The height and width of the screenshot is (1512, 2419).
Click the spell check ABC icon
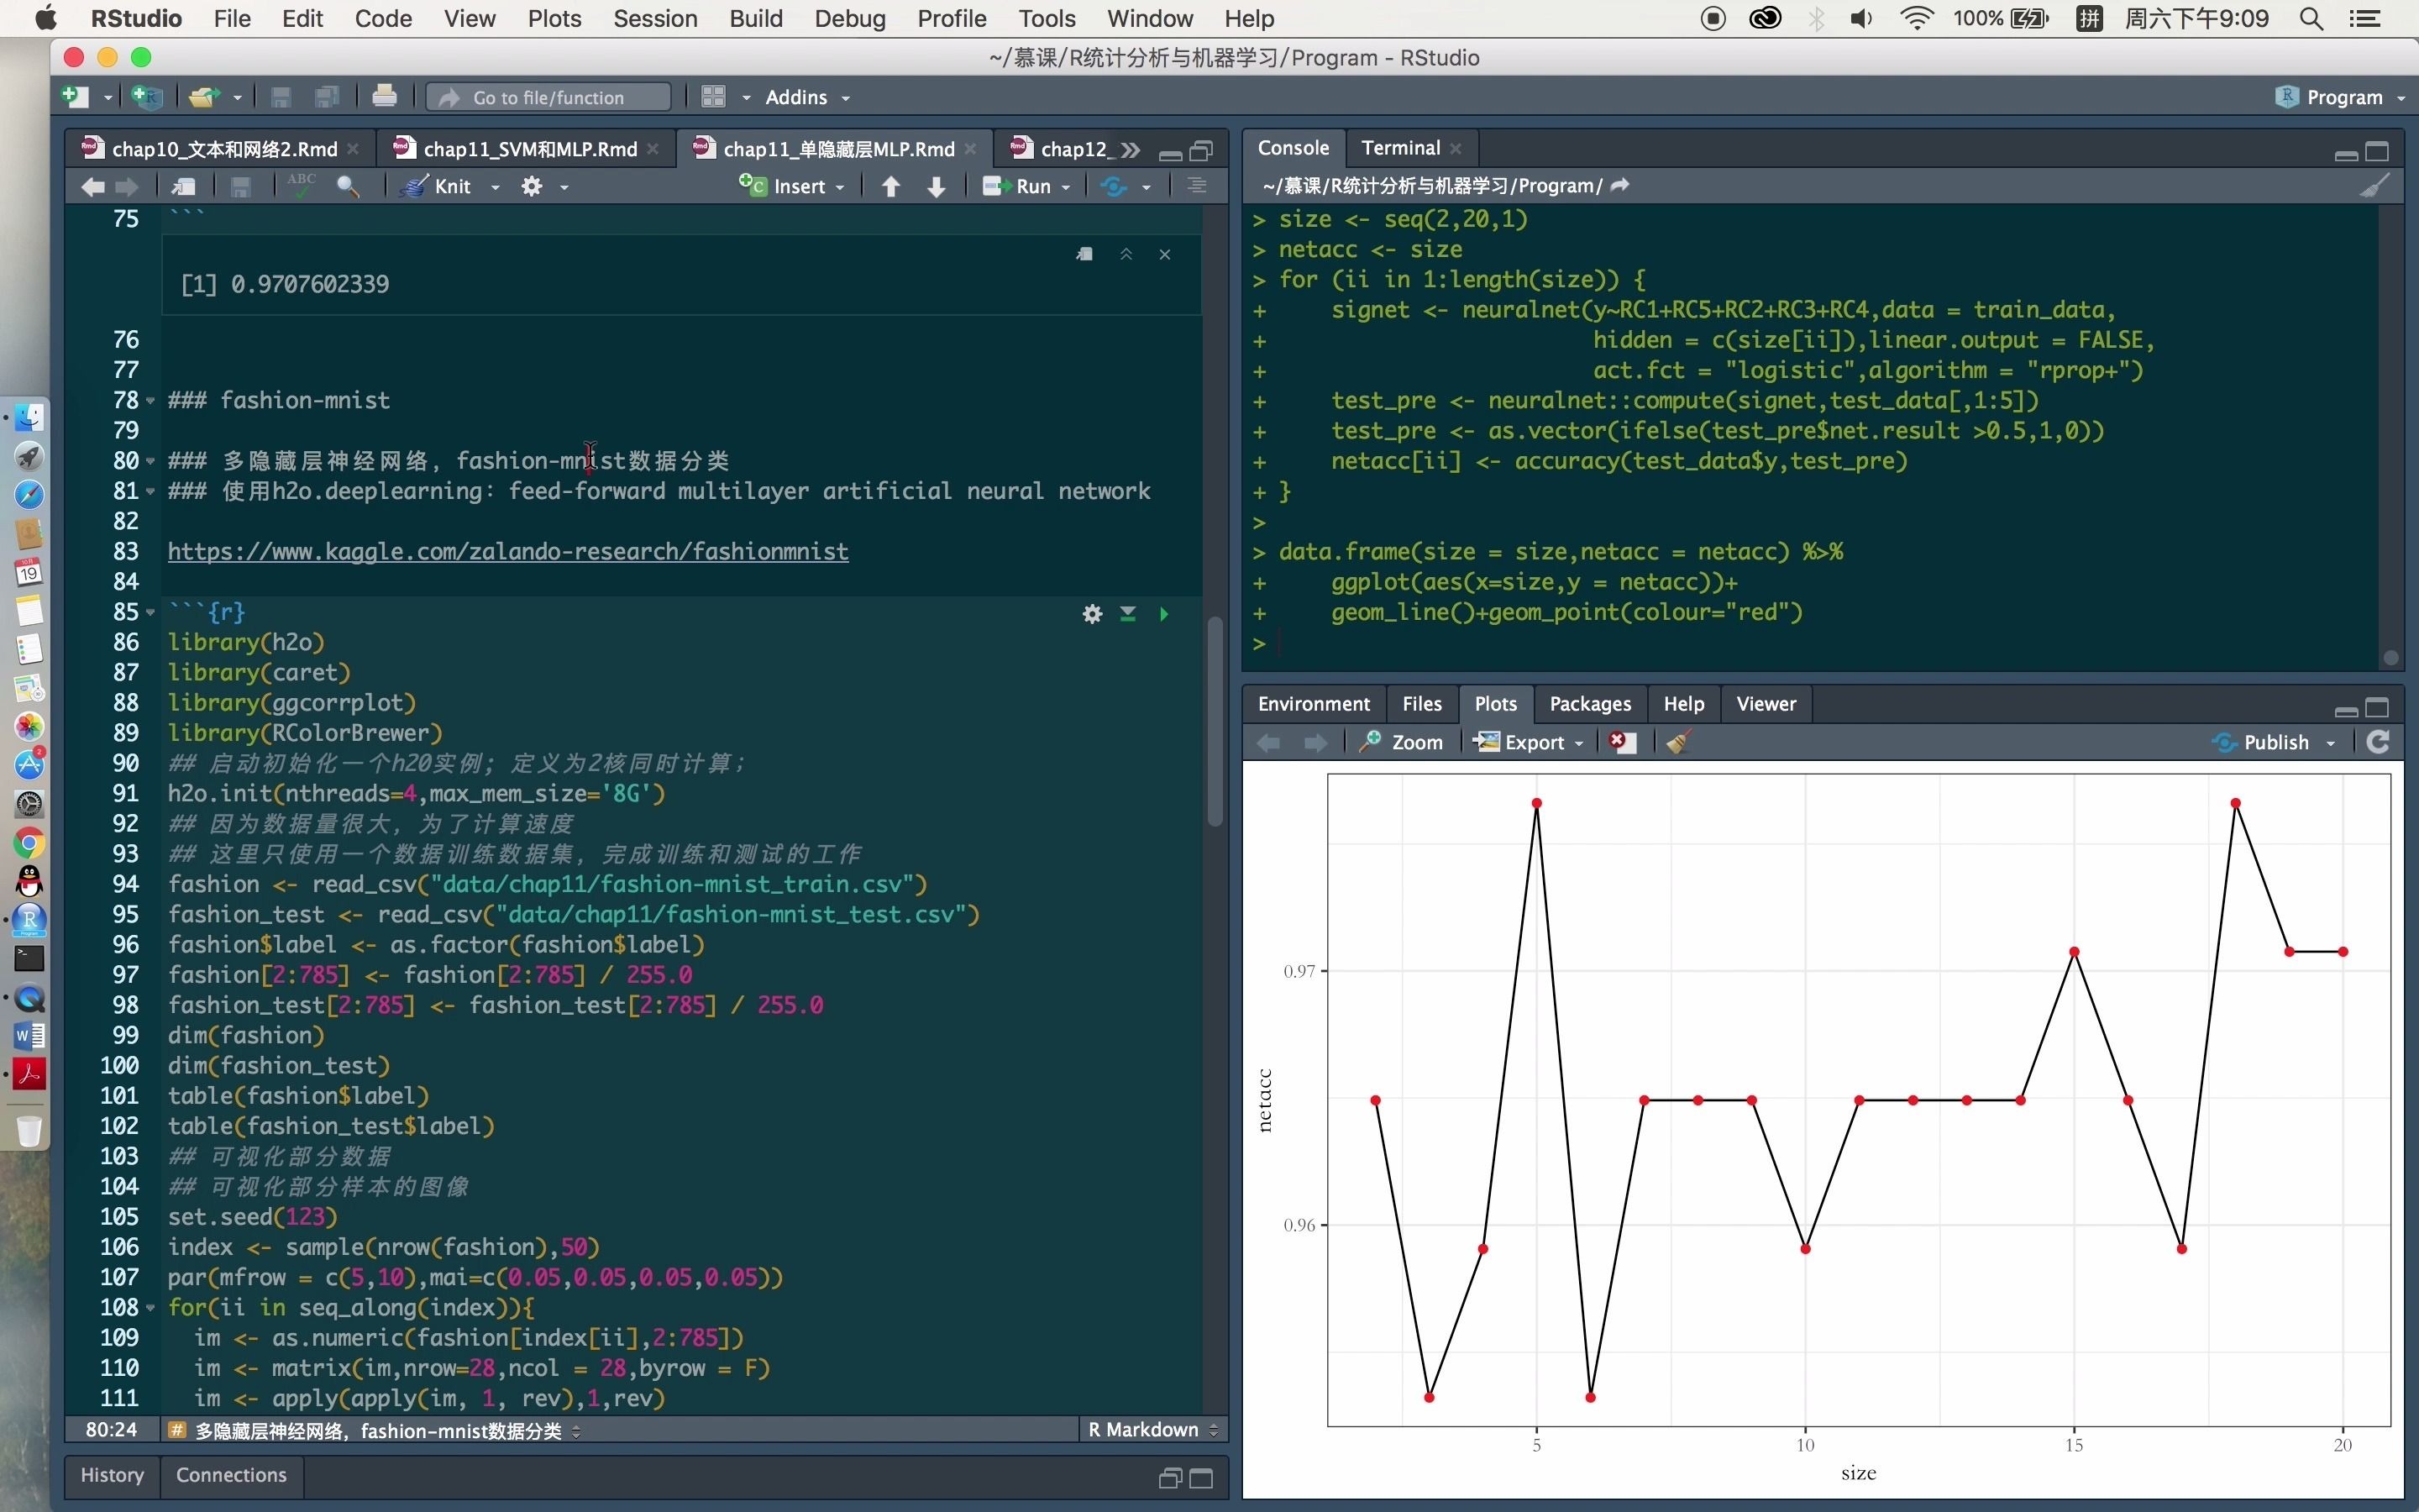[301, 186]
